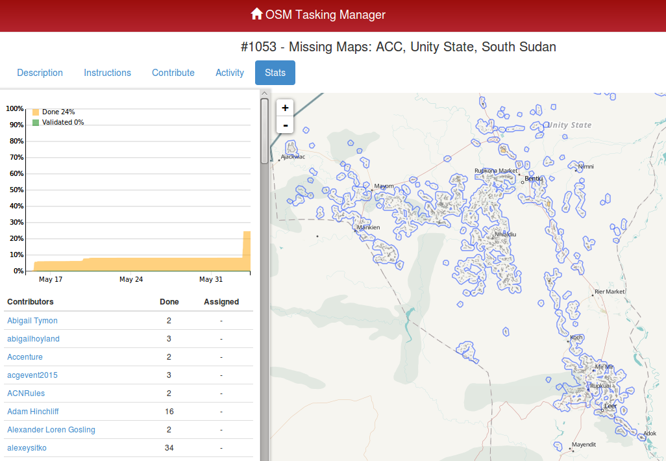The image size is (666, 461).
Task: Click the Done column header
Action: tap(169, 302)
